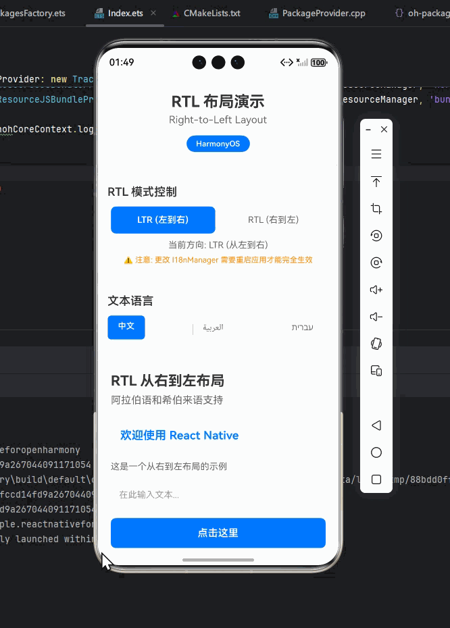Tap the emulator back triangle button
This screenshot has width=450, height=628.
(376, 425)
